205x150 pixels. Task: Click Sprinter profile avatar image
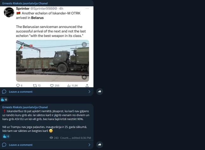click(9, 12)
